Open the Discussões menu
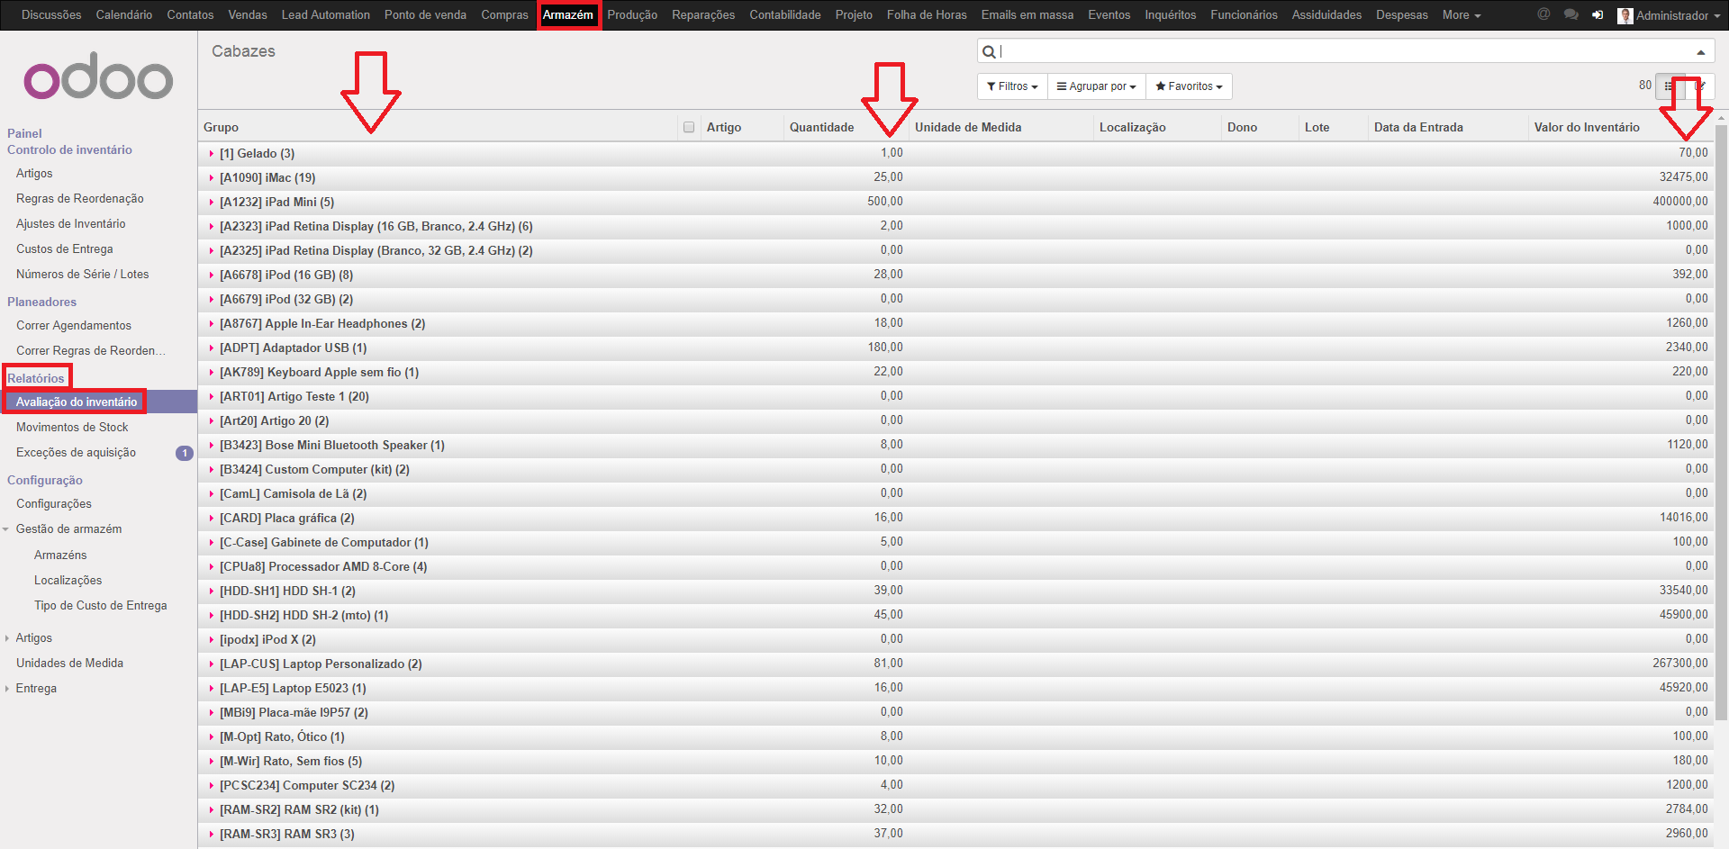 (51, 14)
